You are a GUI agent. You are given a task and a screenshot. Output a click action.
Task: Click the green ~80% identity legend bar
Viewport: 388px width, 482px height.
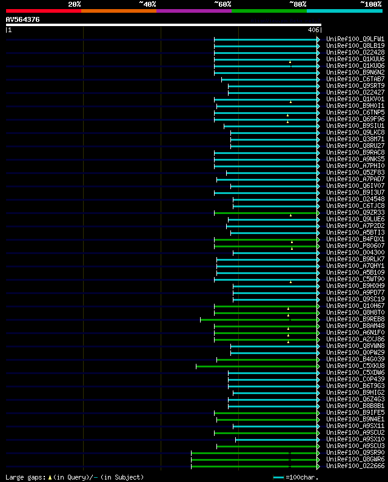point(269,11)
